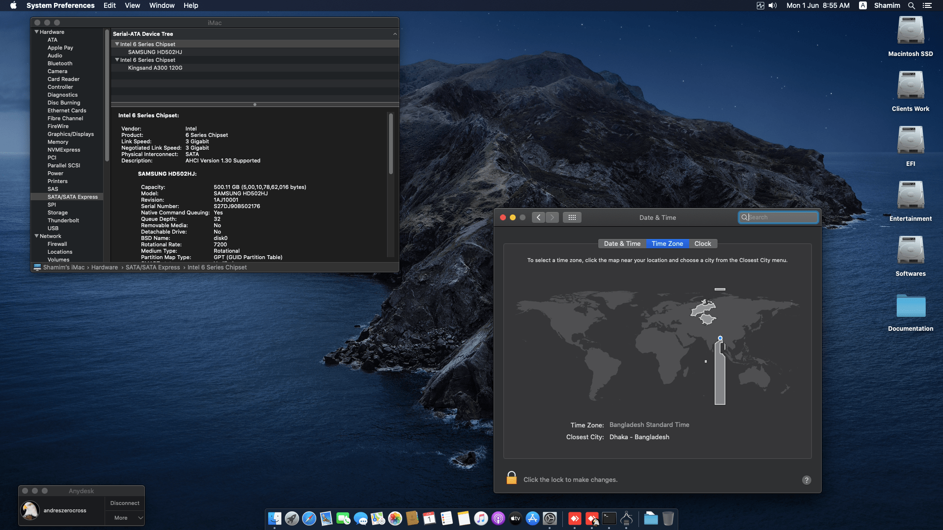Open the More dropdown in AnyDesk
The width and height of the screenshot is (943, 530).
[x=125, y=518]
